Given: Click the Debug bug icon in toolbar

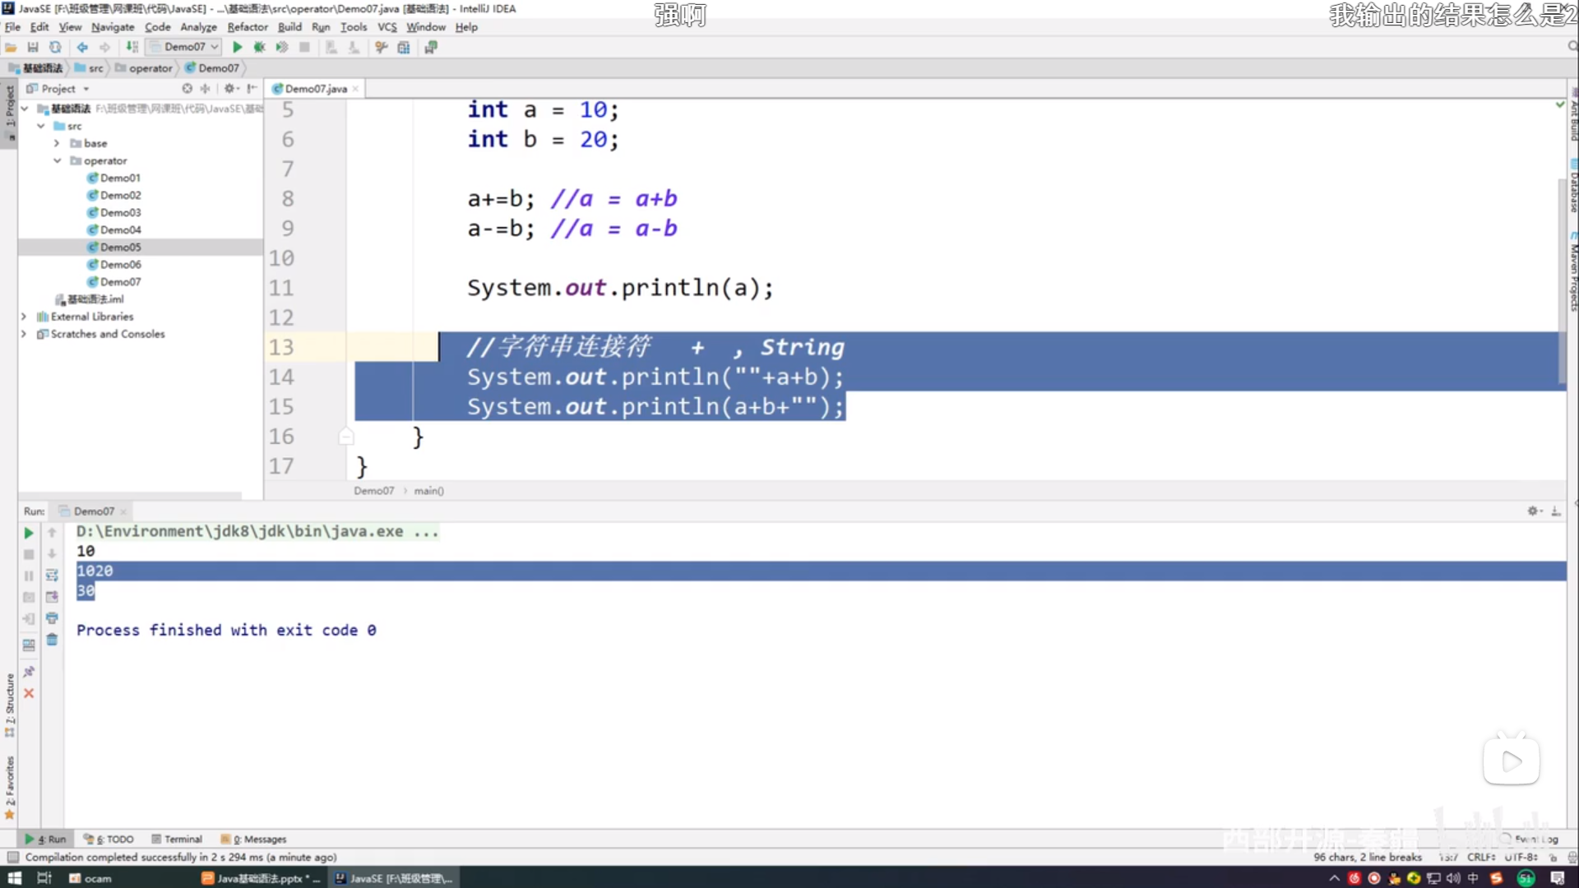Looking at the screenshot, I should 260,48.
